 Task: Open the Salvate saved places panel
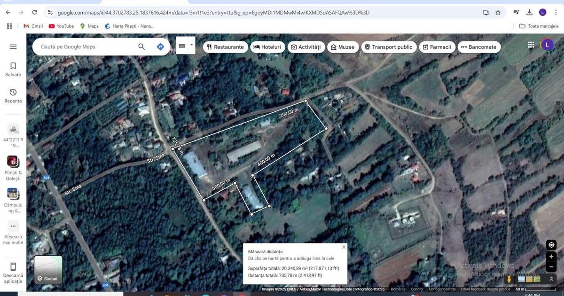13,69
